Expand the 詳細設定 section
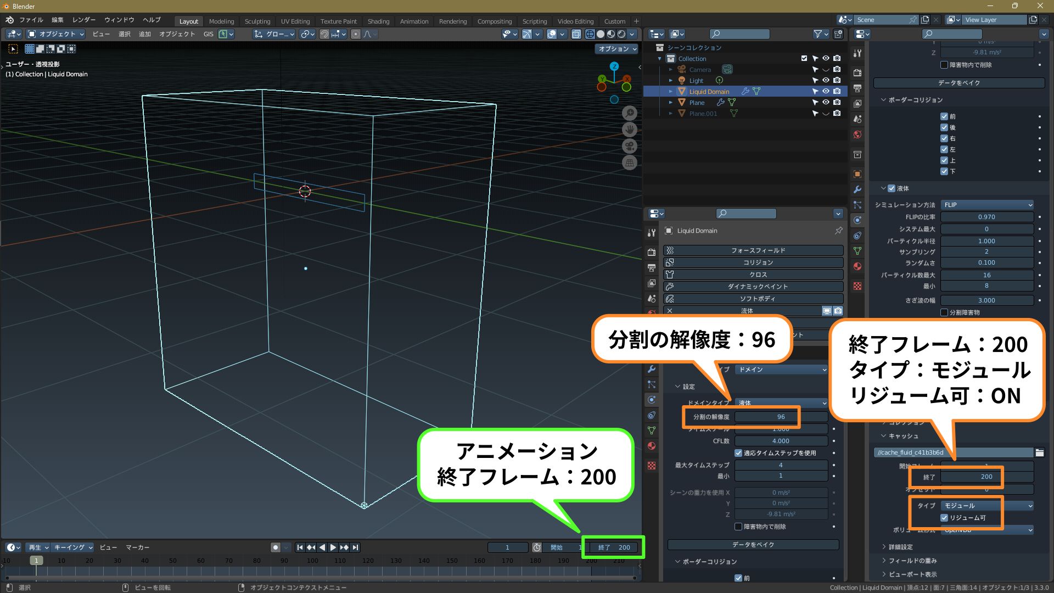The height and width of the screenshot is (593, 1054). [x=900, y=547]
